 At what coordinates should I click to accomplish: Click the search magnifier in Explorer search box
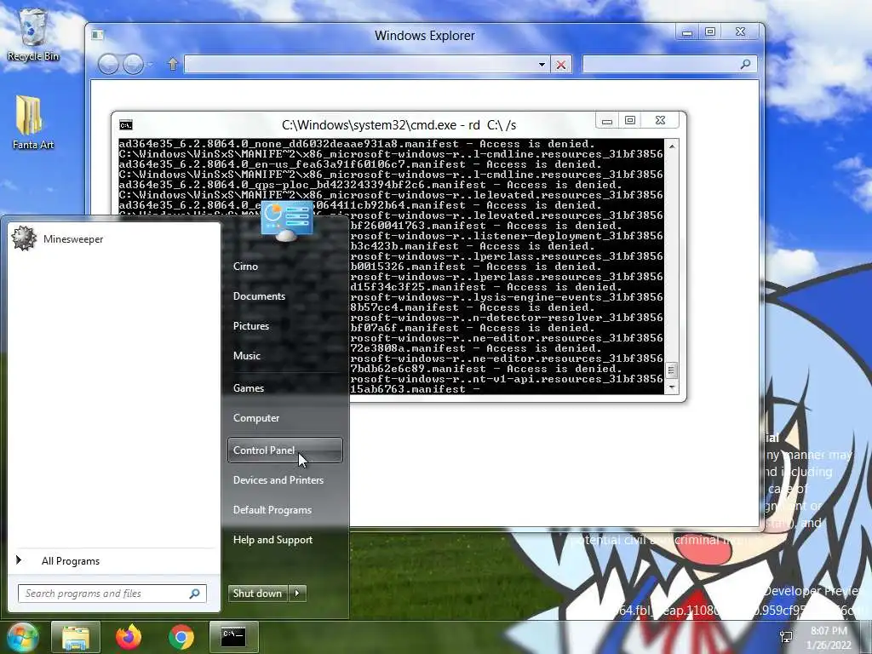tap(745, 65)
